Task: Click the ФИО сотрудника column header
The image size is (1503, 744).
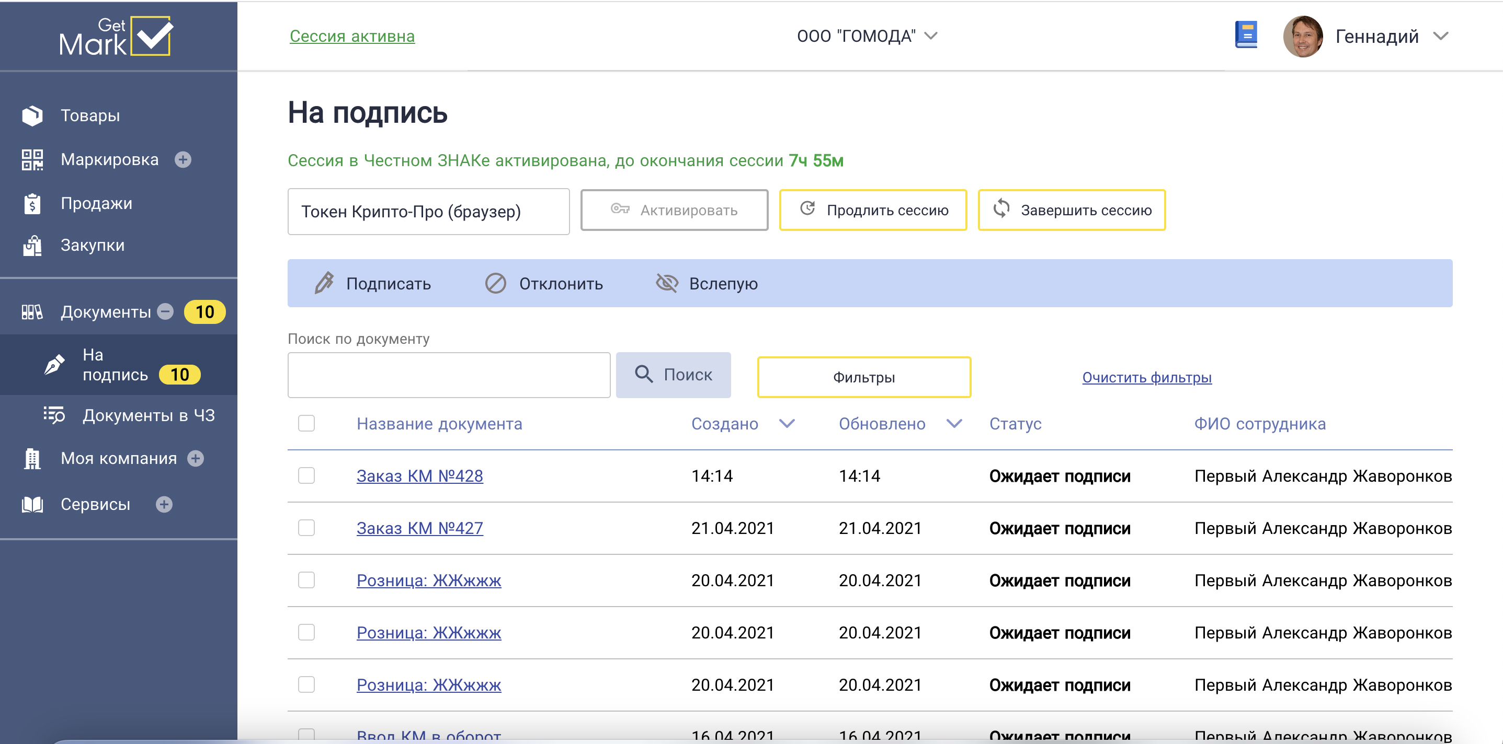Action: 1260,423
